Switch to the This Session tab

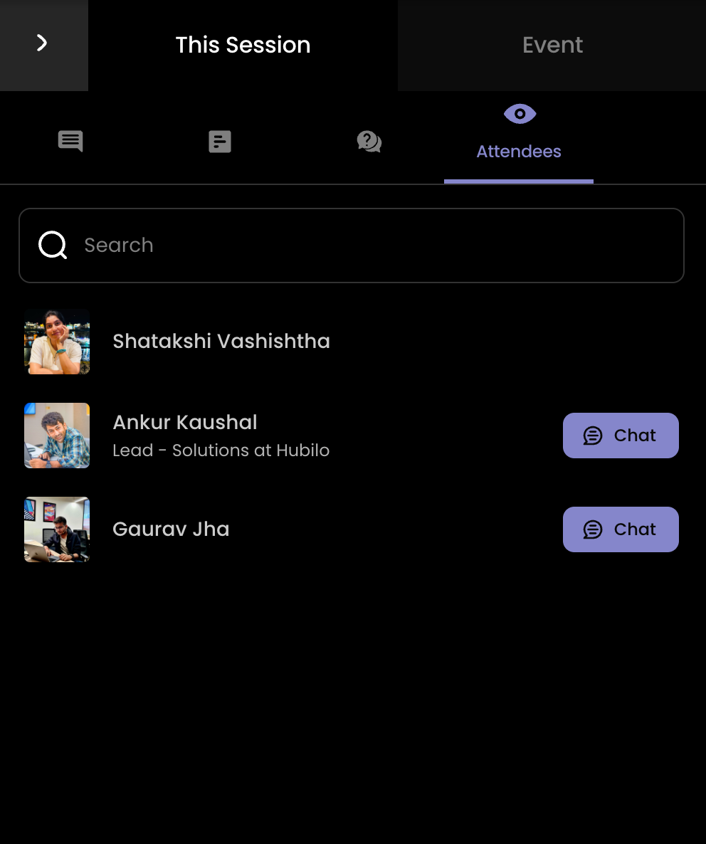point(243,46)
